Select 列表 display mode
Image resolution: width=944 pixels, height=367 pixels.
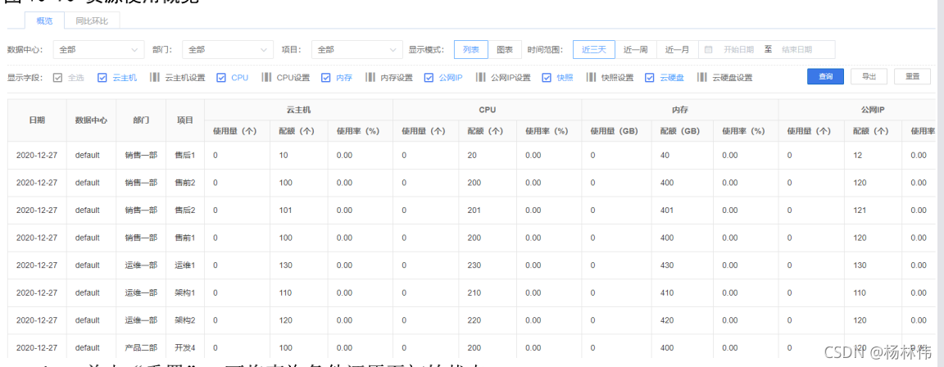click(471, 49)
